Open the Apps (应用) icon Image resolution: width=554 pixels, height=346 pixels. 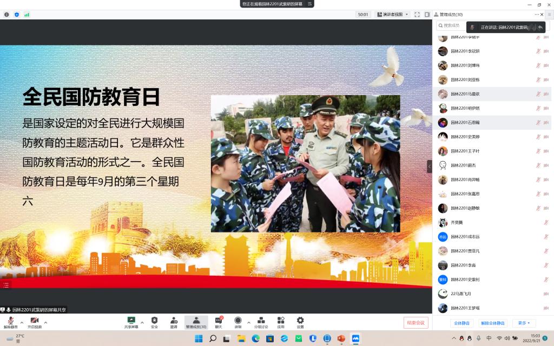coord(281,322)
